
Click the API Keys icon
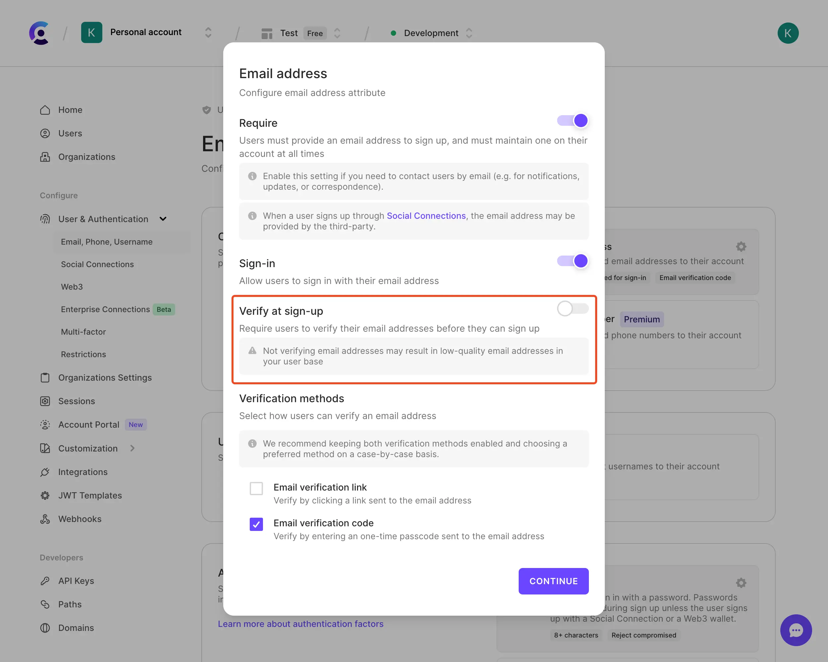(45, 581)
